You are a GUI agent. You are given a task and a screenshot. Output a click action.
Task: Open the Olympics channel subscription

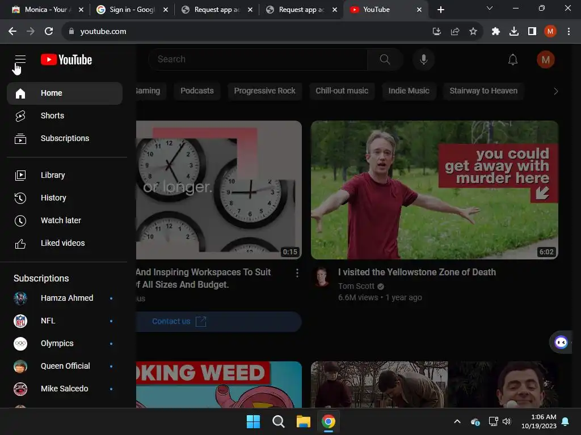(x=65, y=343)
